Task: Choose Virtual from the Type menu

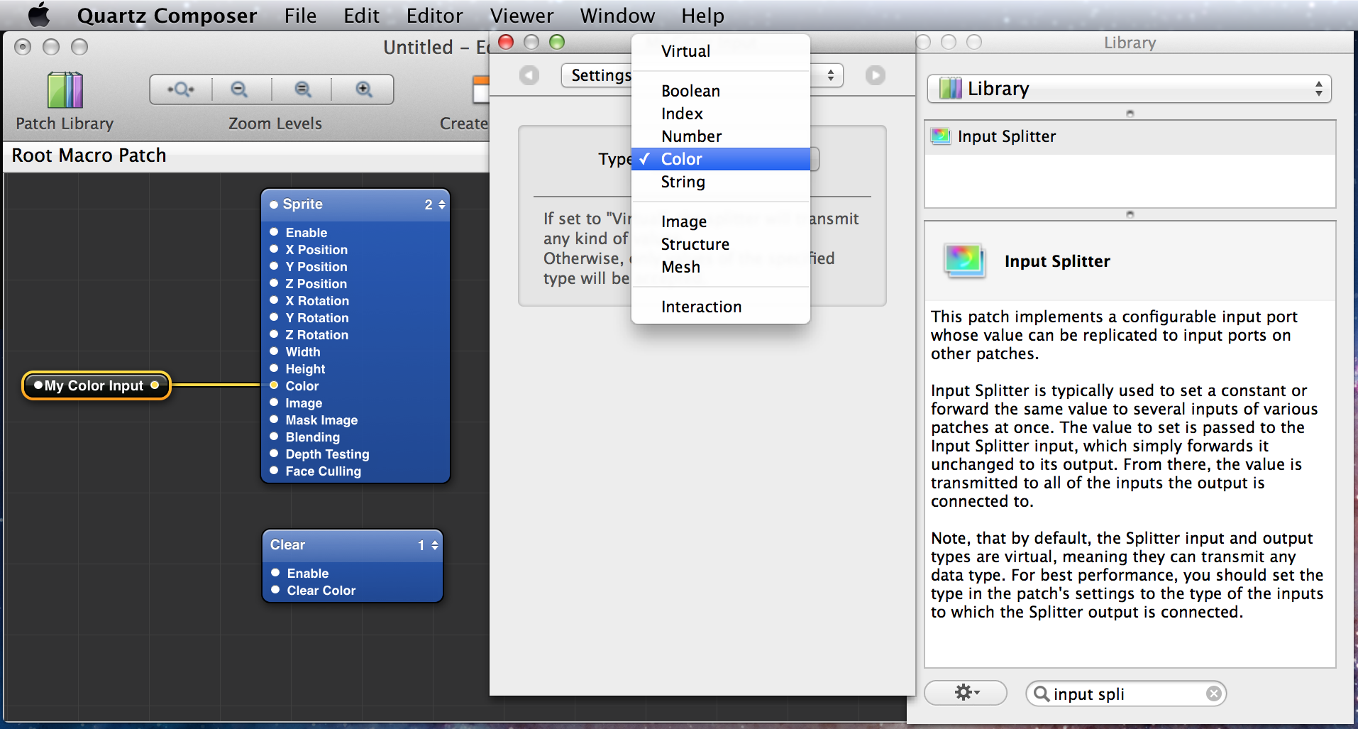Action: [x=721, y=51]
